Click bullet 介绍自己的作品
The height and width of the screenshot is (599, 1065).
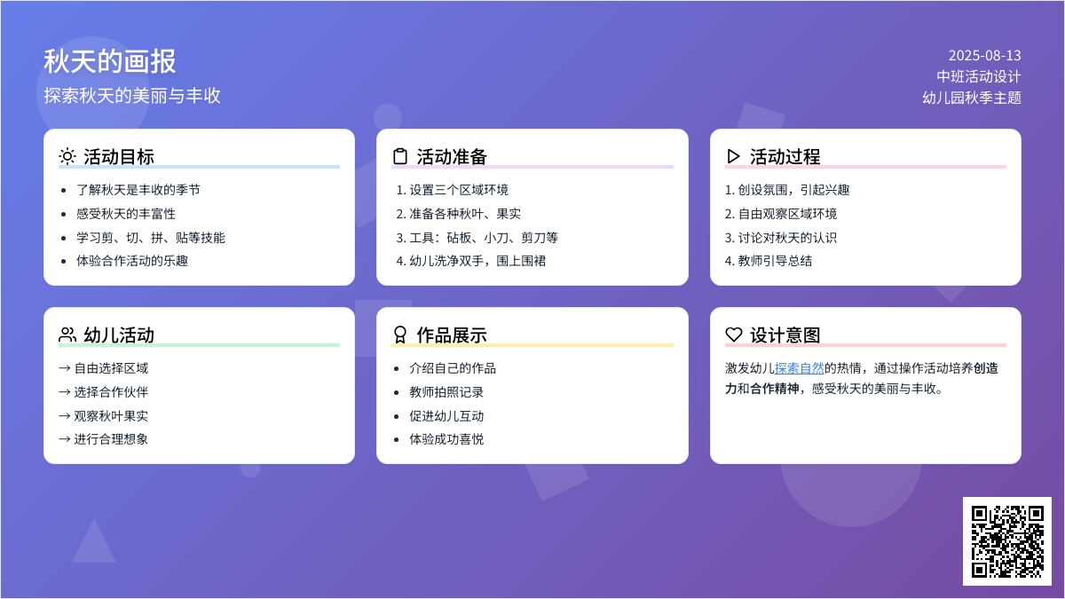pos(453,367)
